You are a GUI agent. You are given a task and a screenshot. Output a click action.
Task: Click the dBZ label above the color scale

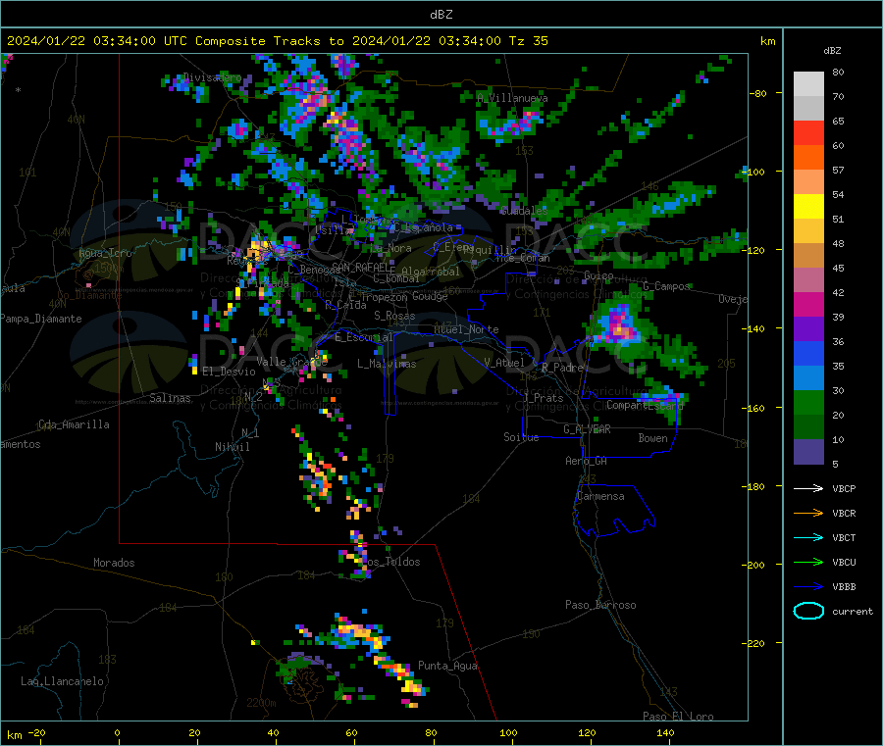point(832,51)
